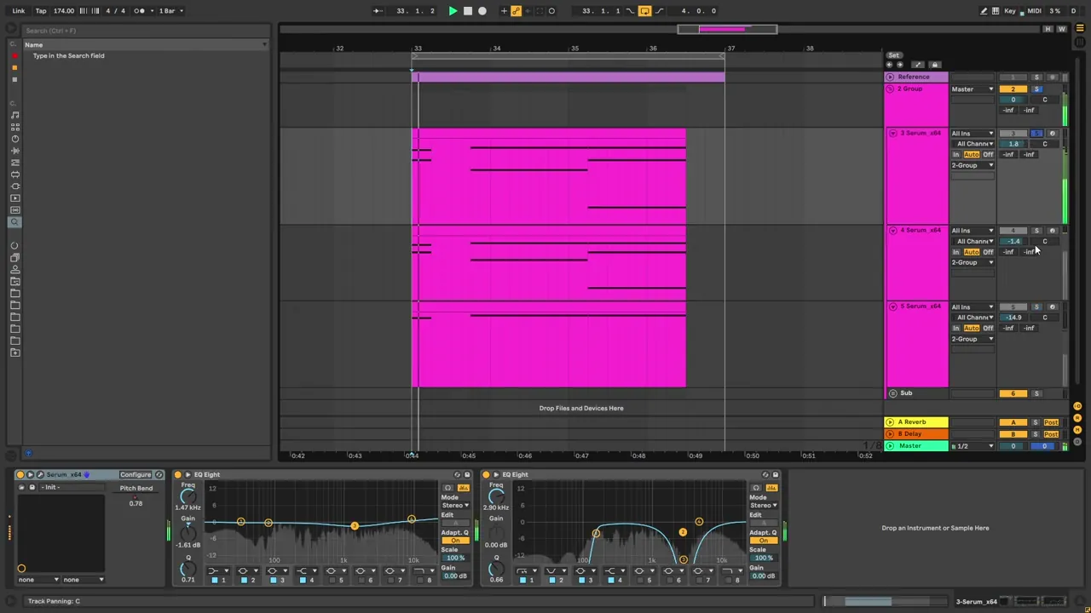1091x613 pixels.
Task: Toggle the Serum device activator
Action: 20,475
